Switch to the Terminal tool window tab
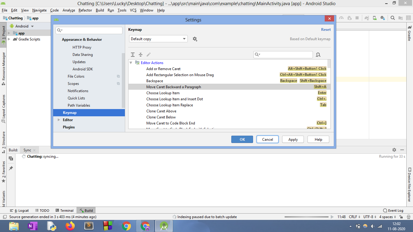This screenshot has height=232, width=413. coord(64,211)
